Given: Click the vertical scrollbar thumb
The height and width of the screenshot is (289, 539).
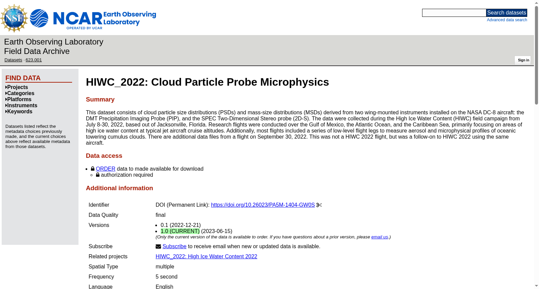Looking at the screenshot, I should (536, 55).
